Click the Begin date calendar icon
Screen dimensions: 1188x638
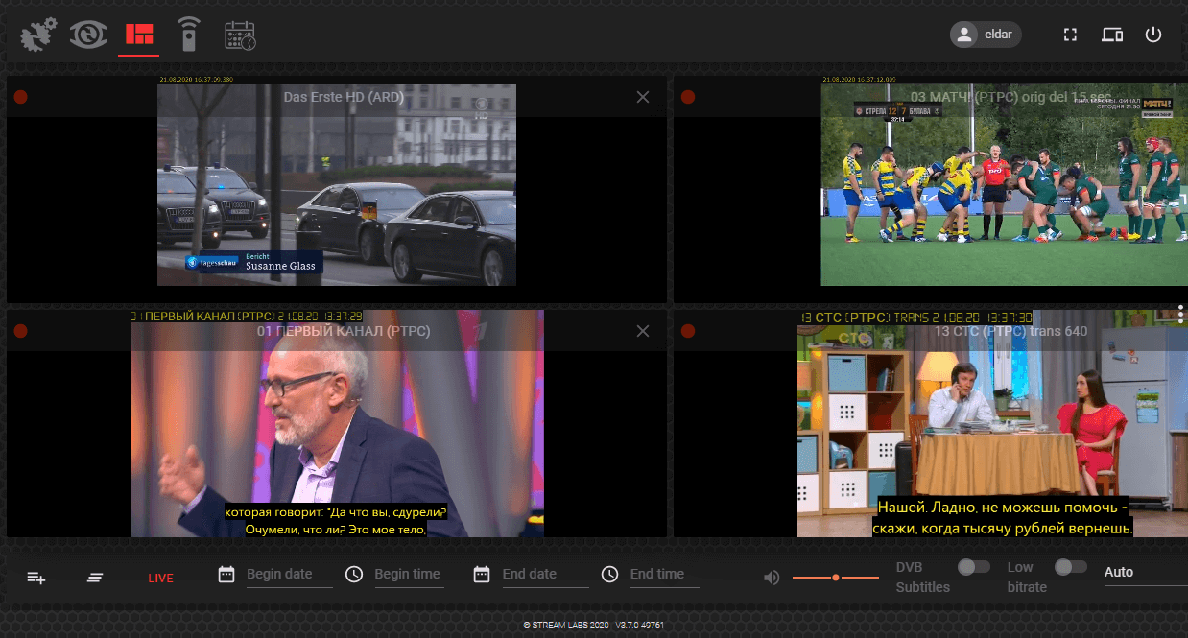226,574
